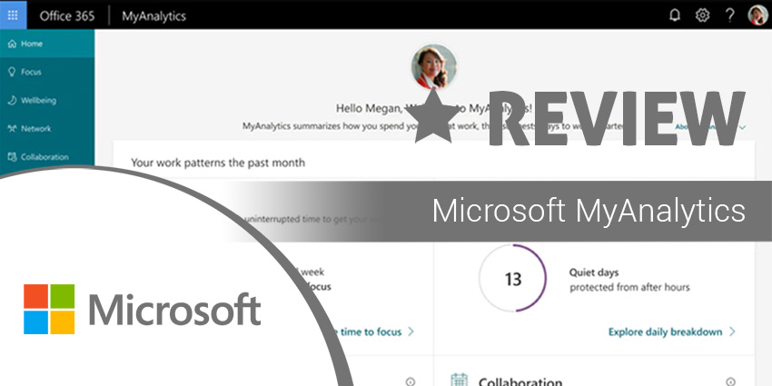Click chevron after Explore daily breakdown
This screenshot has height=386, width=772.
(x=732, y=332)
